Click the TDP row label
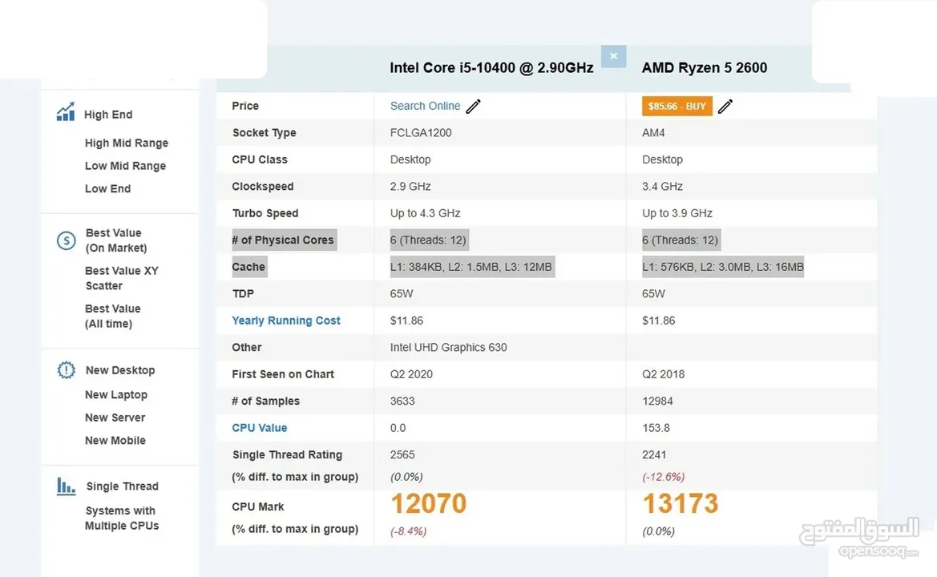This screenshot has height=577, width=937. pos(243,293)
